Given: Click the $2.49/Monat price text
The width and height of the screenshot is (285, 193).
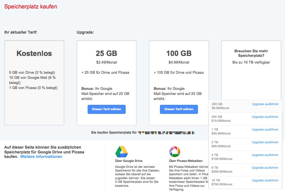Looking at the screenshot, I should tap(107, 62).
